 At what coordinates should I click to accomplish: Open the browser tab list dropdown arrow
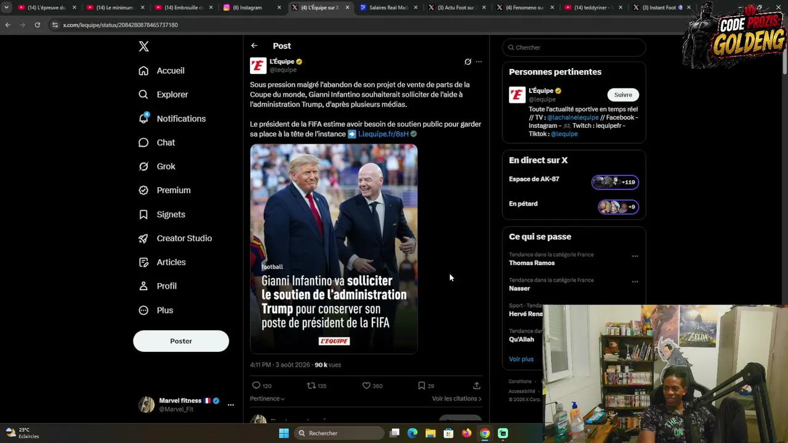click(x=6, y=7)
